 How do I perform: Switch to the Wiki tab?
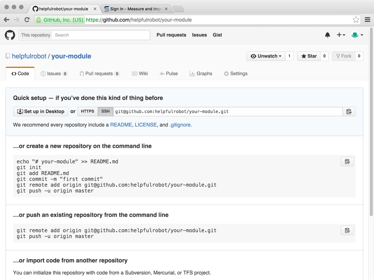coord(140,74)
